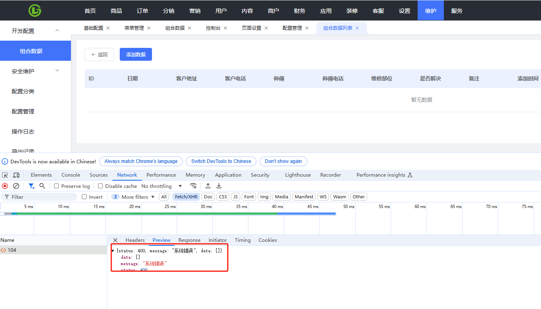Close the 页面设置 tab

click(x=266, y=28)
